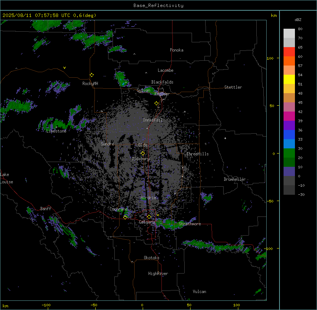The image size is (317, 310).
Task: Select the Banff label
Action: [x=46, y=209]
